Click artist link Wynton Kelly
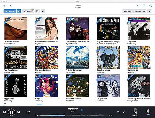The width and height of the screenshot is (155, 118). point(132,44)
